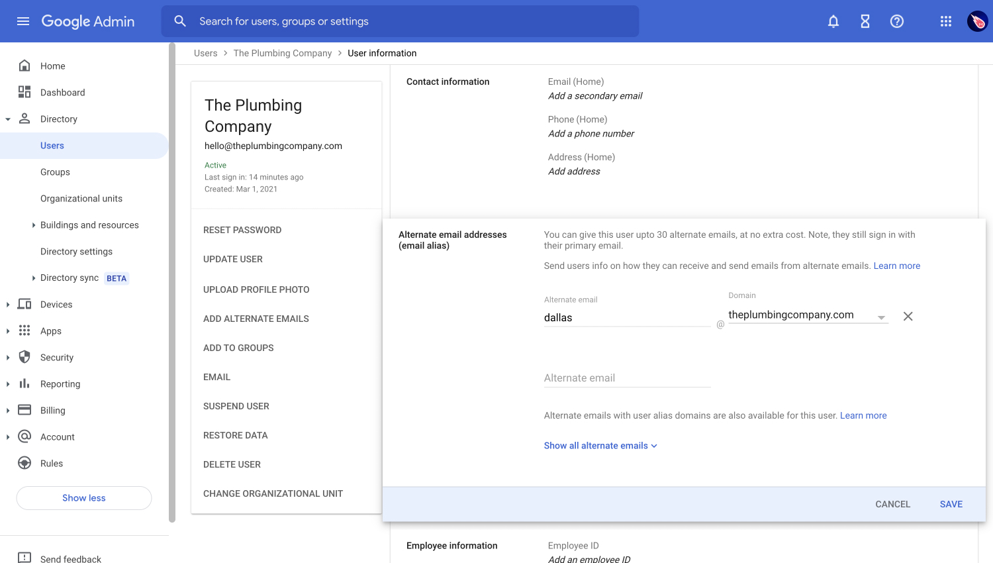Collapse the Directory section arrow
This screenshot has height=563, width=993.
[x=8, y=119]
